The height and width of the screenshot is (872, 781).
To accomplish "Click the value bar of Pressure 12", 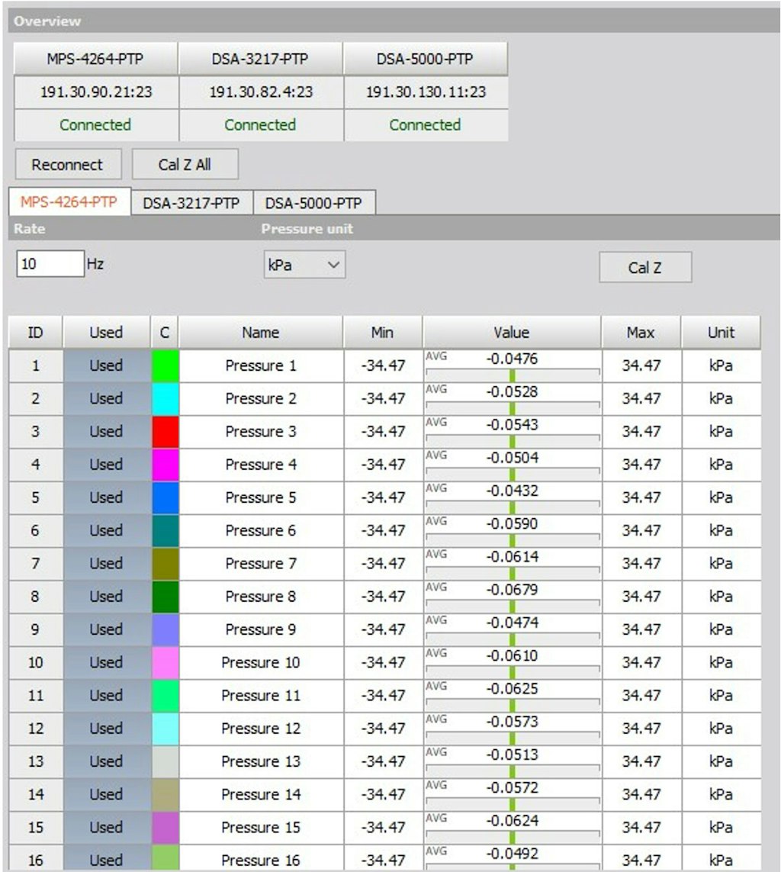I will [x=513, y=738].
